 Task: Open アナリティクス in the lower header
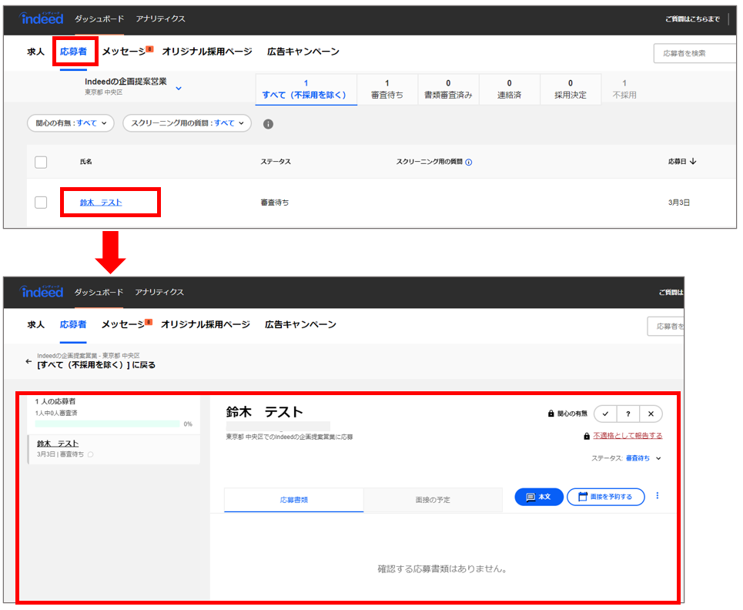click(159, 292)
